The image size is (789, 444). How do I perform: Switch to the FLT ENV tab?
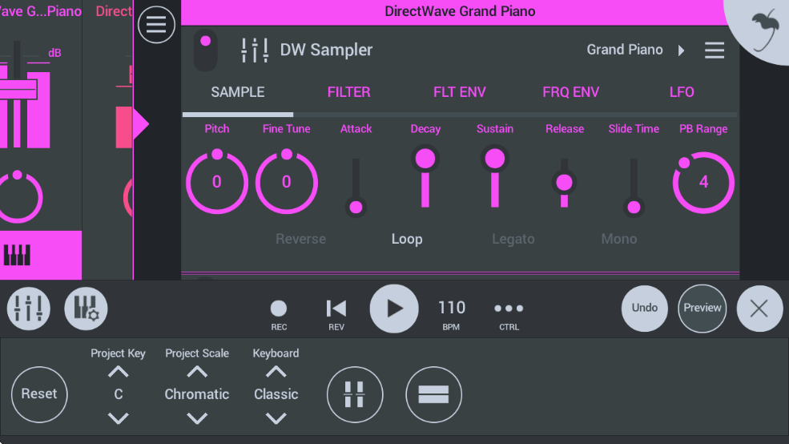tap(460, 92)
